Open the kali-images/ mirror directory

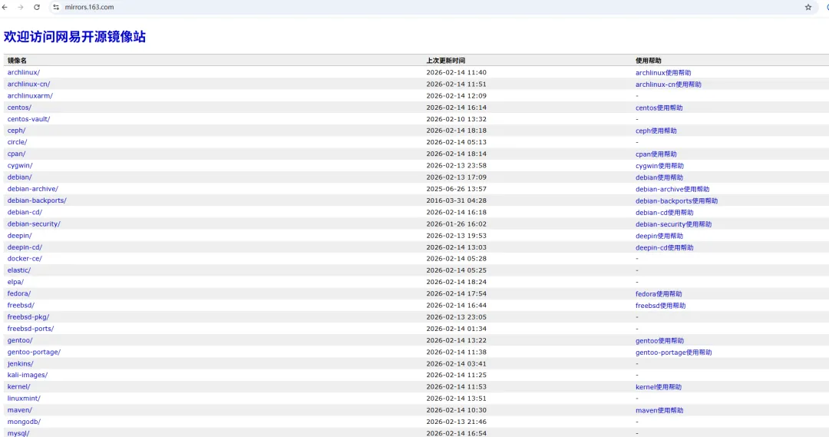pos(28,375)
